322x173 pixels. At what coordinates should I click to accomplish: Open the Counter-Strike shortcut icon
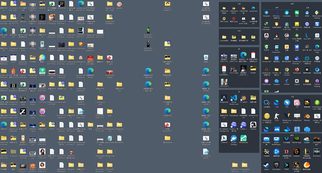tap(276, 116)
